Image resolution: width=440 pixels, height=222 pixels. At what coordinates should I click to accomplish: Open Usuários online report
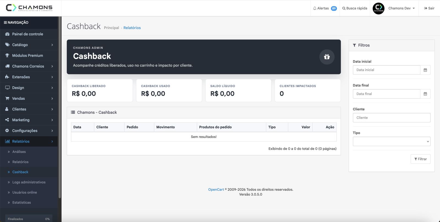click(x=24, y=192)
